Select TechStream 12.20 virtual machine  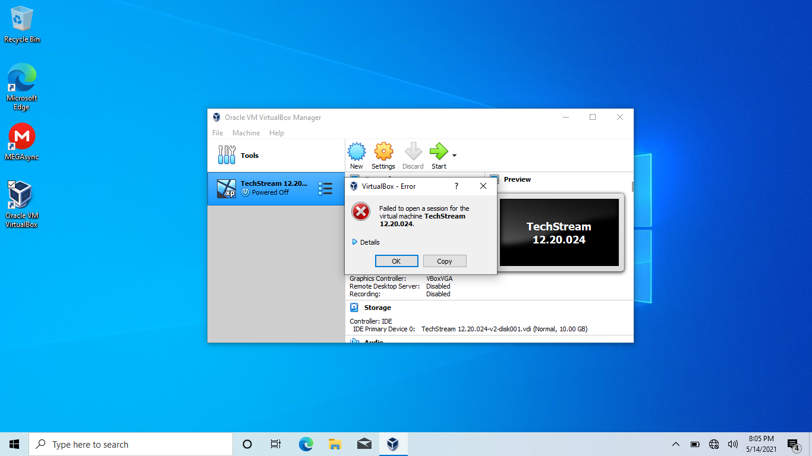[276, 189]
